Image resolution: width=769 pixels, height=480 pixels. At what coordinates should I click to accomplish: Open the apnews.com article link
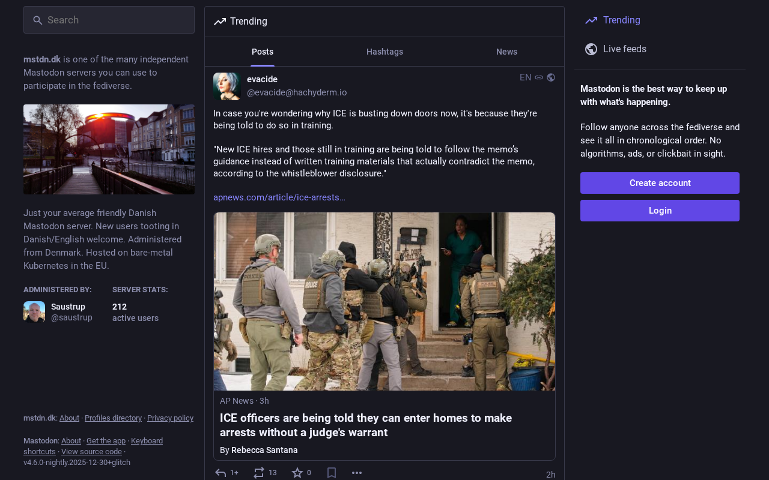[x=279, y=197]
